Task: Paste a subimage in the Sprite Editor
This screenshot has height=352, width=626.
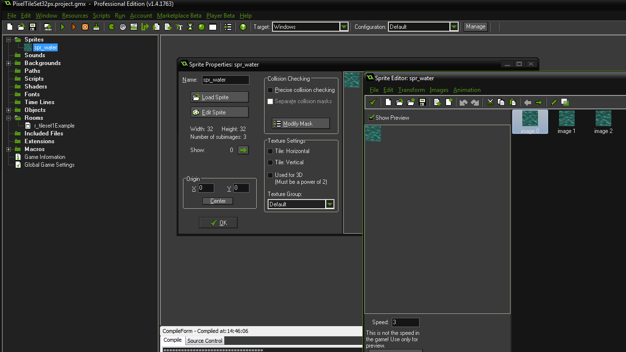Action: [x=513, y=102]
